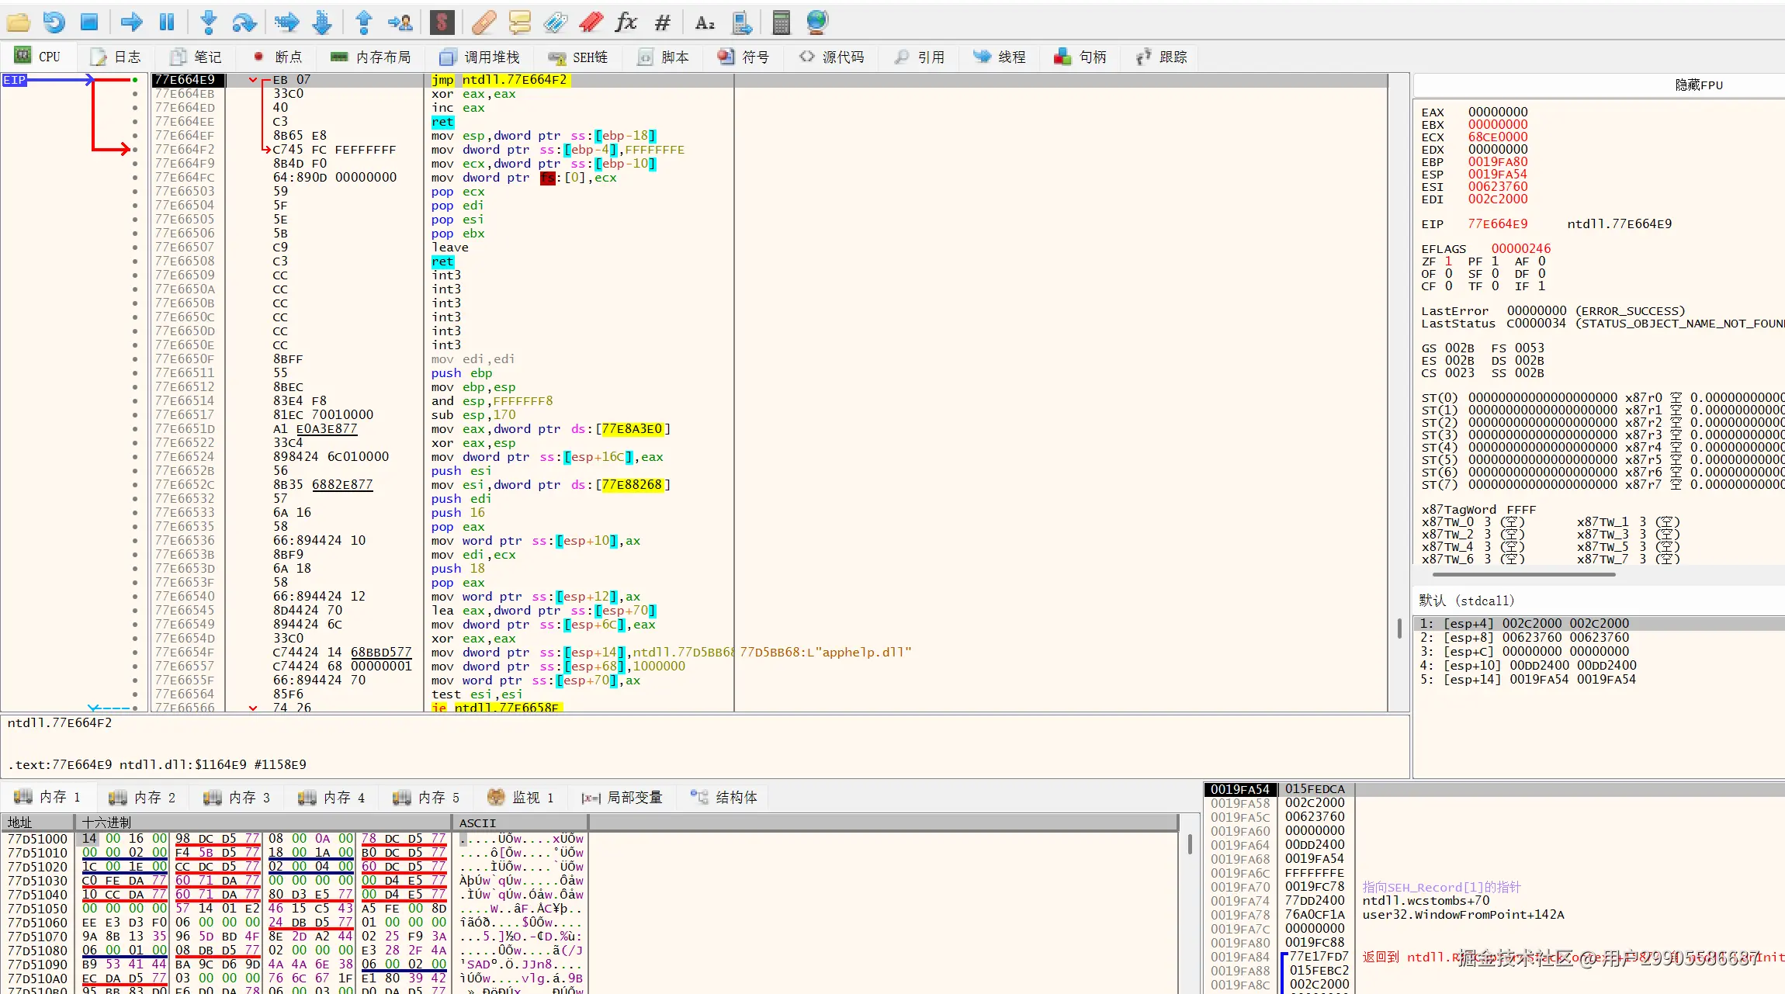Show functions list via fx icon
Viewport: 1785px width, 994px height.
[x=626, y=23]
